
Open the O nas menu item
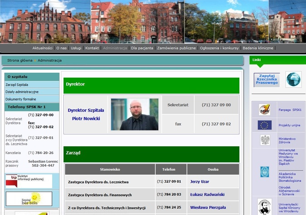pyautogui.click(x=62, y=48)
